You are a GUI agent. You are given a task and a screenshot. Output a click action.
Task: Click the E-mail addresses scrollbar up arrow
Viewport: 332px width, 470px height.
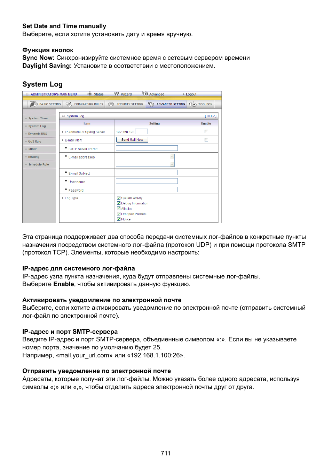point(172,156)
